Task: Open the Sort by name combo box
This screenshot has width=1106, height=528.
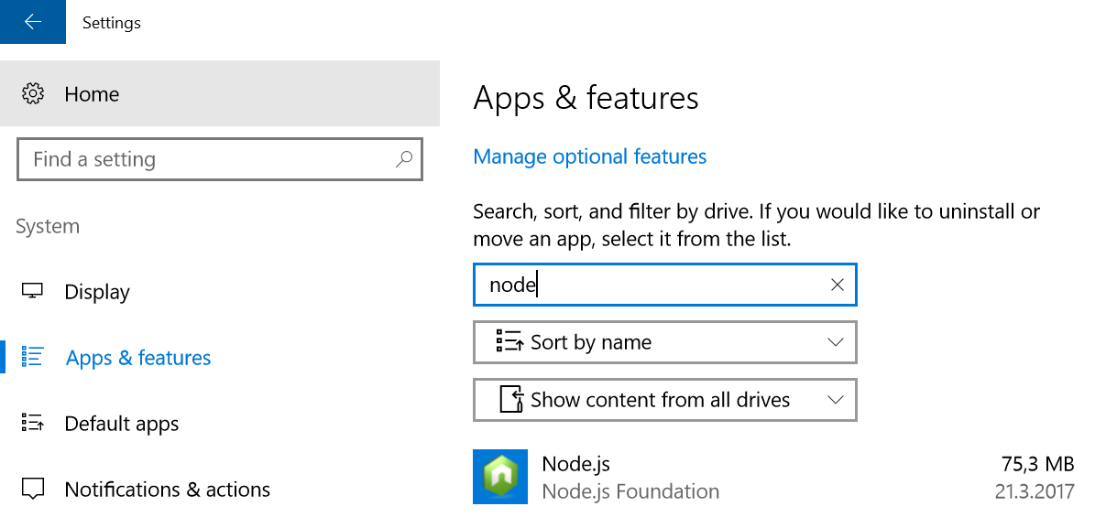Action: (665, 342)
